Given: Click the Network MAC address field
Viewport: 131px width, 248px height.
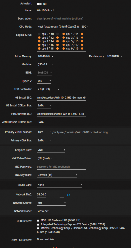Looking at the screenshot, I should [51, 195].
